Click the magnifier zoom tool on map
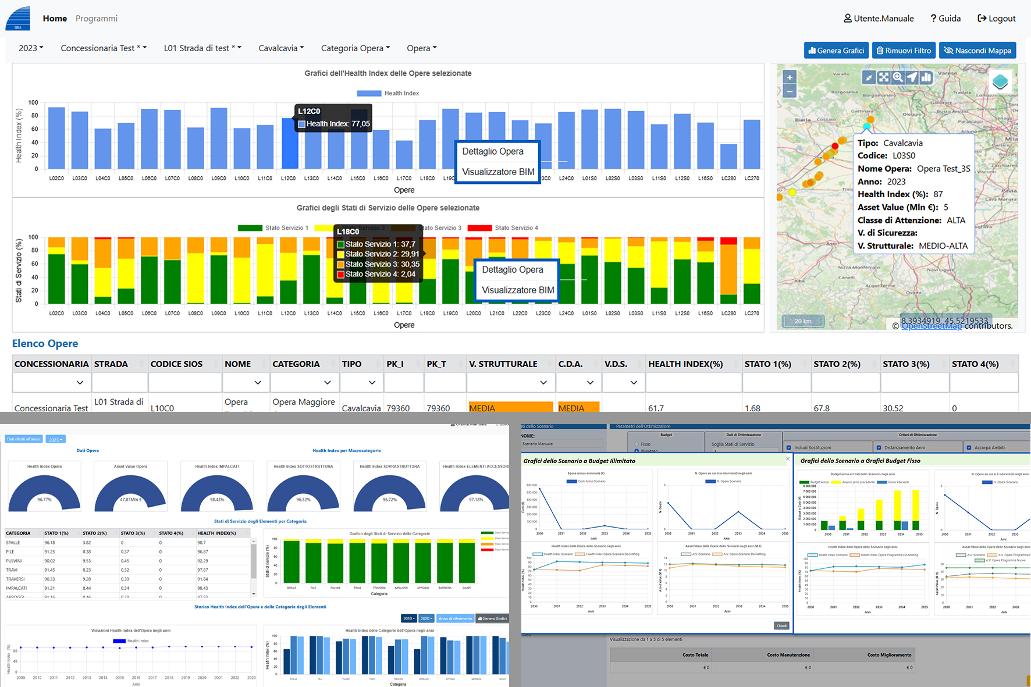Image resolution: width=1031 pixels, height=687 pixels. tap(898, 77)
